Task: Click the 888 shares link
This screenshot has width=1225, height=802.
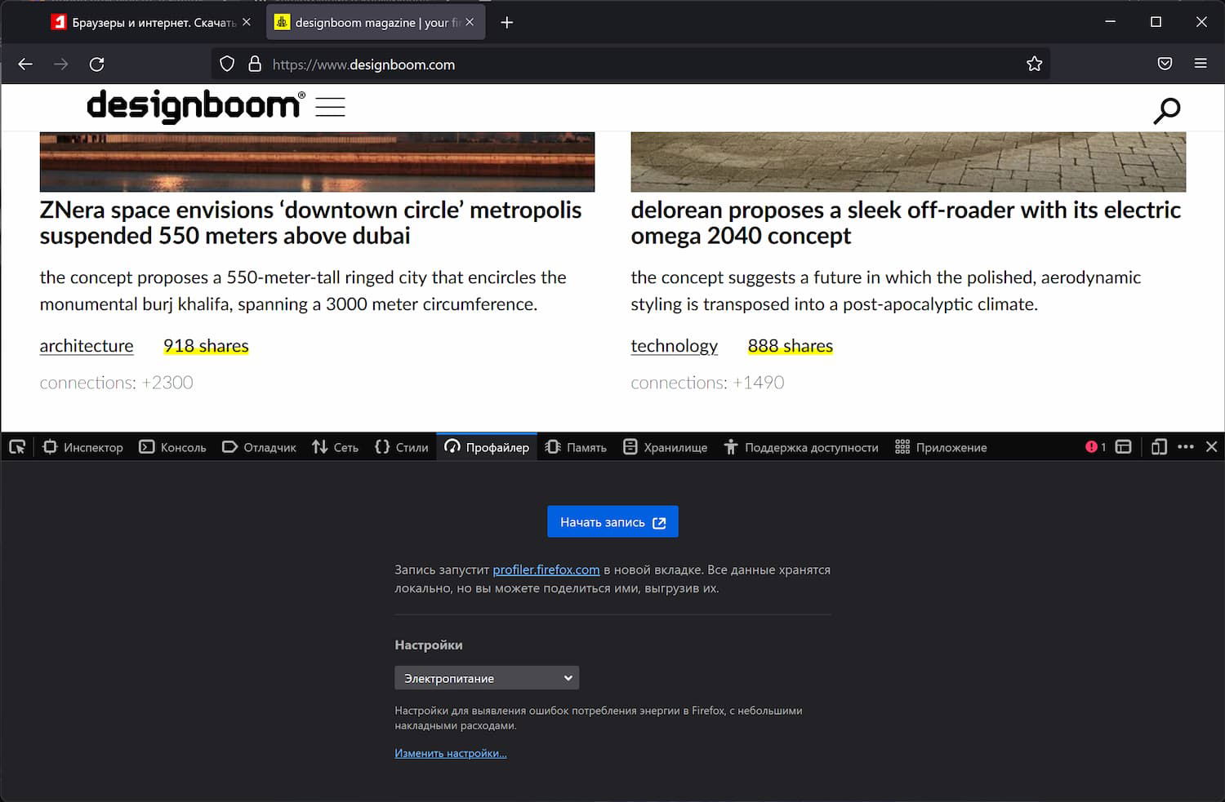Action: [x=791, y=346]
